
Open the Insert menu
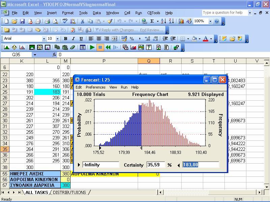click(x=52, y=13)
